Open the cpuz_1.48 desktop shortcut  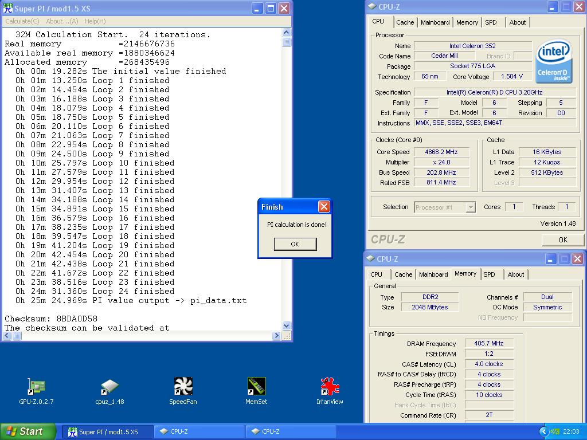pyautogui.click(x=109, y=391)
